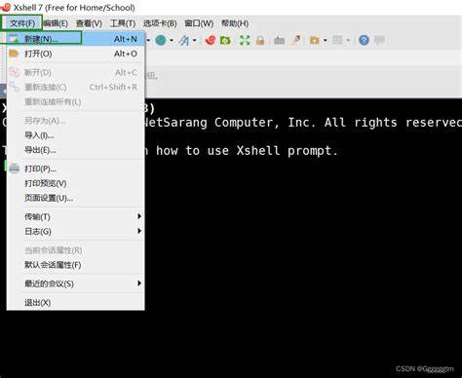The width and height of the screenshot is (462, 378).
Task: Open help via the blue question icon
Action: pos(364,40)
